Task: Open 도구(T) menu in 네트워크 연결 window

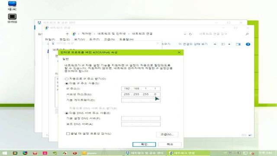Action: [x=94, y=39]
